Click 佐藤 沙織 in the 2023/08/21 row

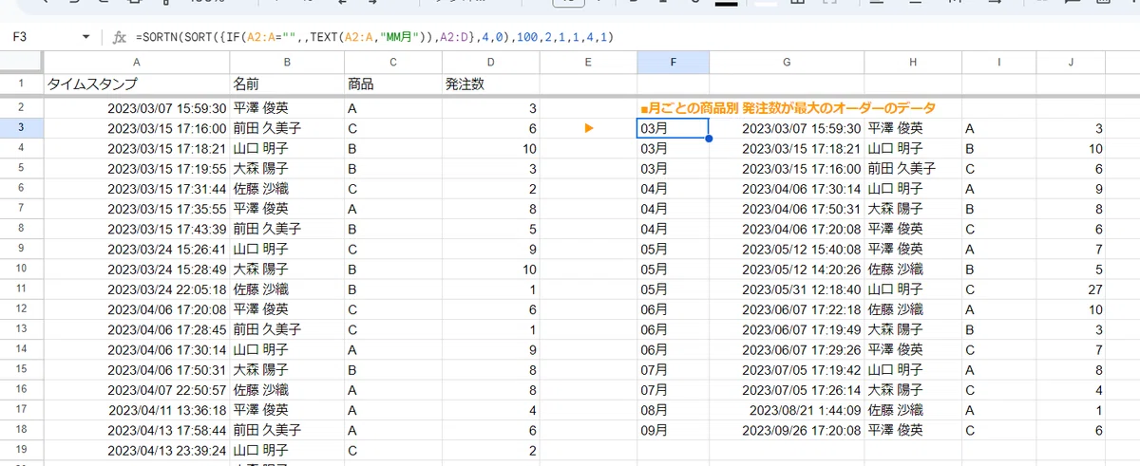[895, 409]
